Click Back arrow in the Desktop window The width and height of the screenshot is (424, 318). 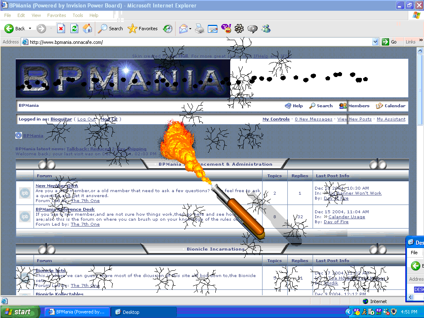click(x=416, y=265)
